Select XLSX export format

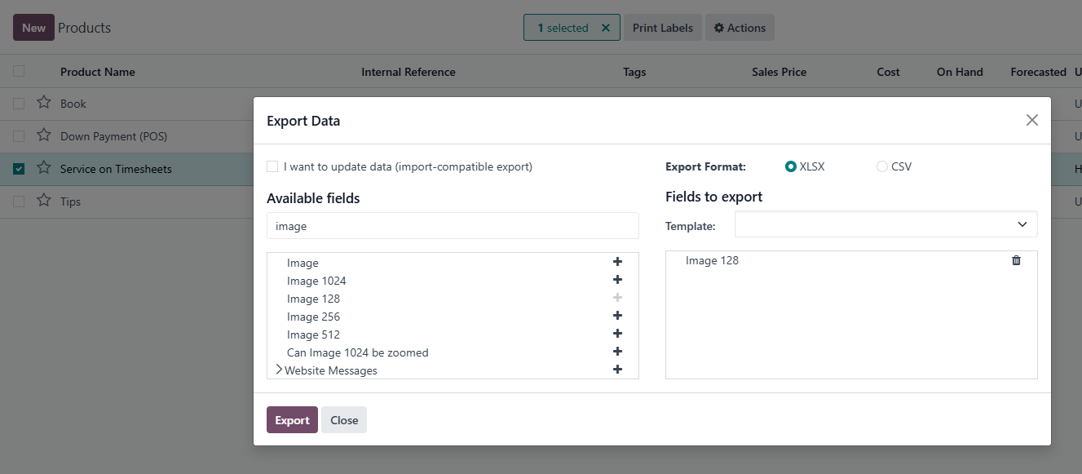[x=790, y=166]
